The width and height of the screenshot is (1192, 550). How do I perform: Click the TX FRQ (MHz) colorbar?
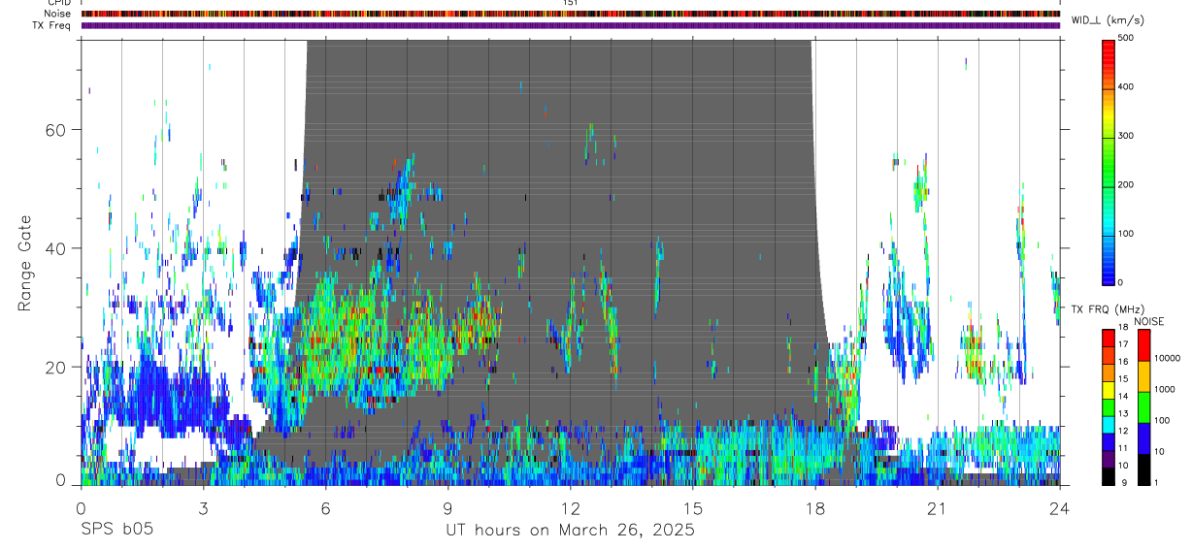(x=1109, y=407)
